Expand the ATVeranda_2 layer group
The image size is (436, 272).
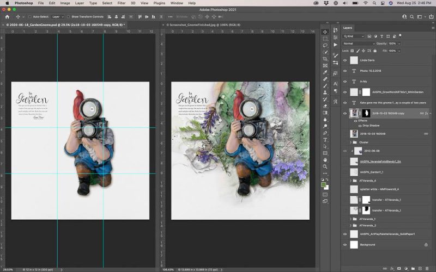351,226
